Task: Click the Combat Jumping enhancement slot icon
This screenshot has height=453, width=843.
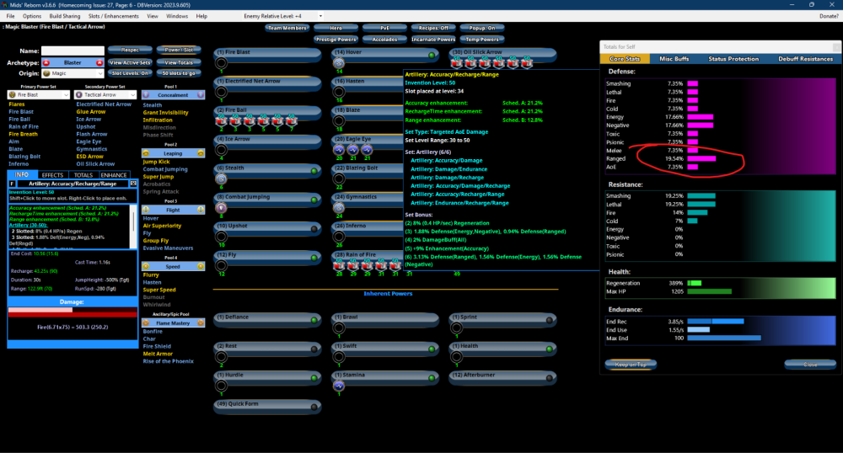Action: 221,207
